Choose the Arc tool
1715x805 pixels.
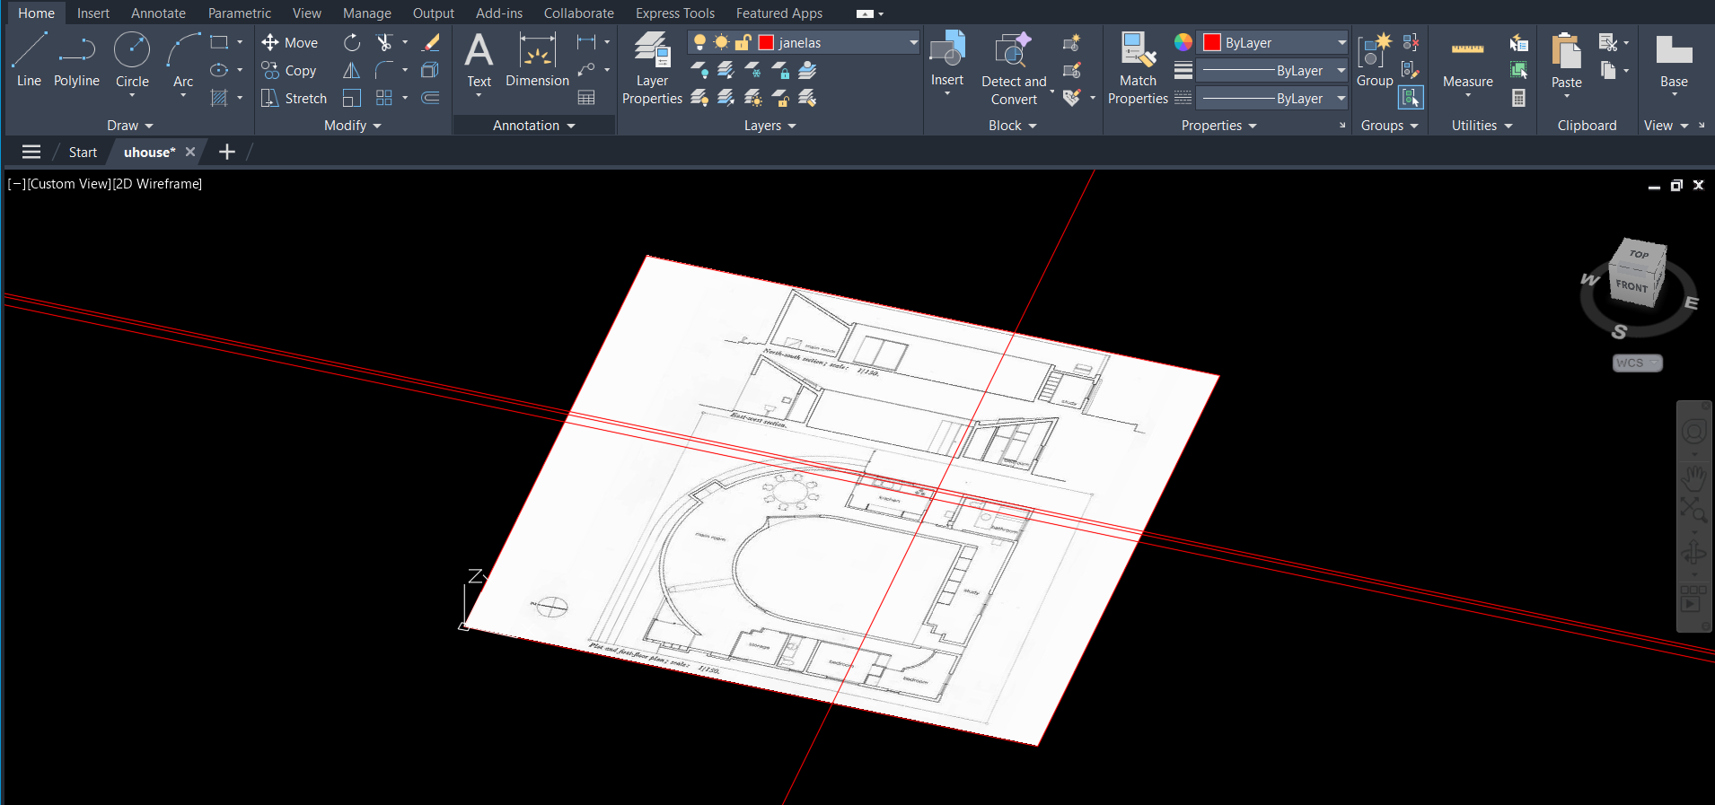coord(183,59)
